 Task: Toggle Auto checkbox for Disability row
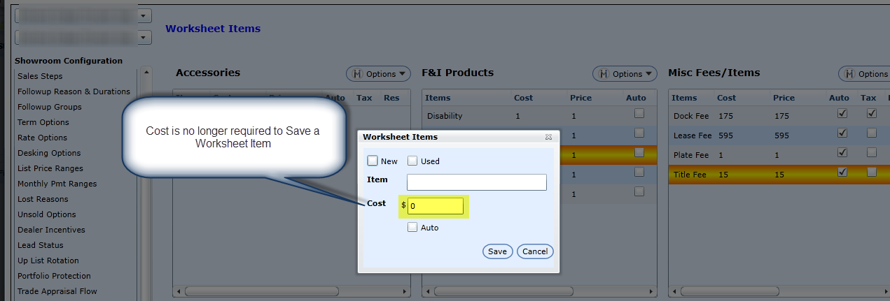coord(639,114)
